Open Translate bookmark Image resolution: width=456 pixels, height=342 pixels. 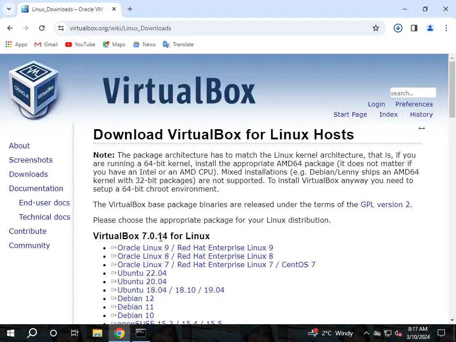tap(178, 45)
